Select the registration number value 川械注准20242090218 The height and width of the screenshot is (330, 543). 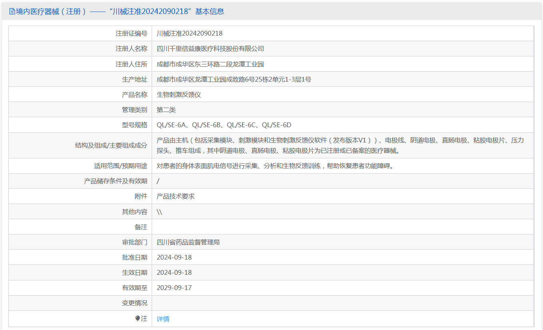[x=190, y=34]
